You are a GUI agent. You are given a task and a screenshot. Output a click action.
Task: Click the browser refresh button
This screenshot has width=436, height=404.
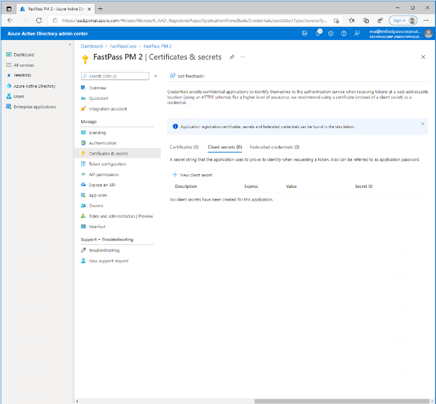point(39,20)
